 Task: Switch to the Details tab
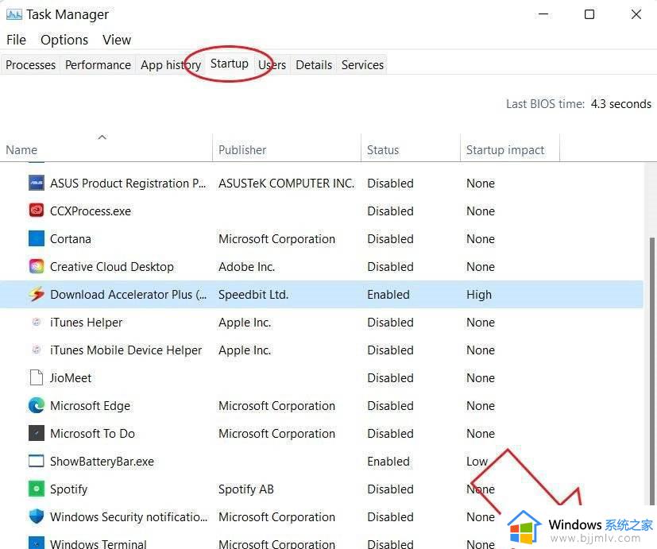point(314,65)
